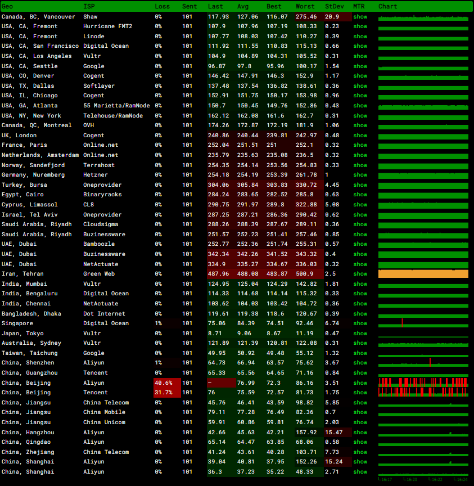Screen dimensions: 474x486
Task: Select the ISP column header
Action: pos(89,6)
